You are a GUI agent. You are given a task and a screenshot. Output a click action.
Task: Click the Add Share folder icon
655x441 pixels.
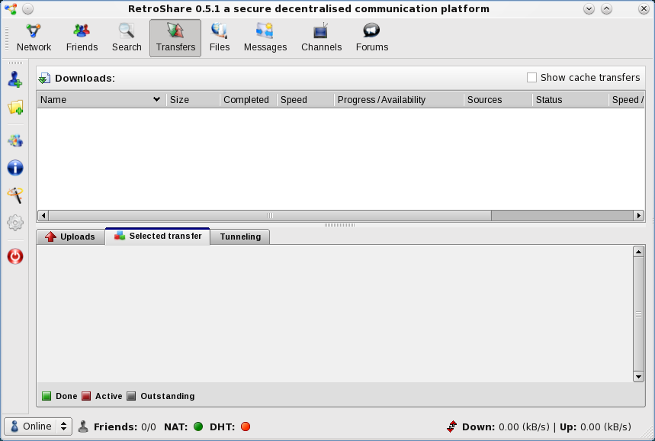[15, 107]
